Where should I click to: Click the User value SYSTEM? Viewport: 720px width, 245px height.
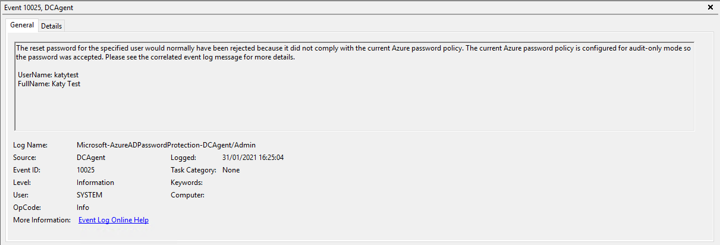(x=90, y=195)
